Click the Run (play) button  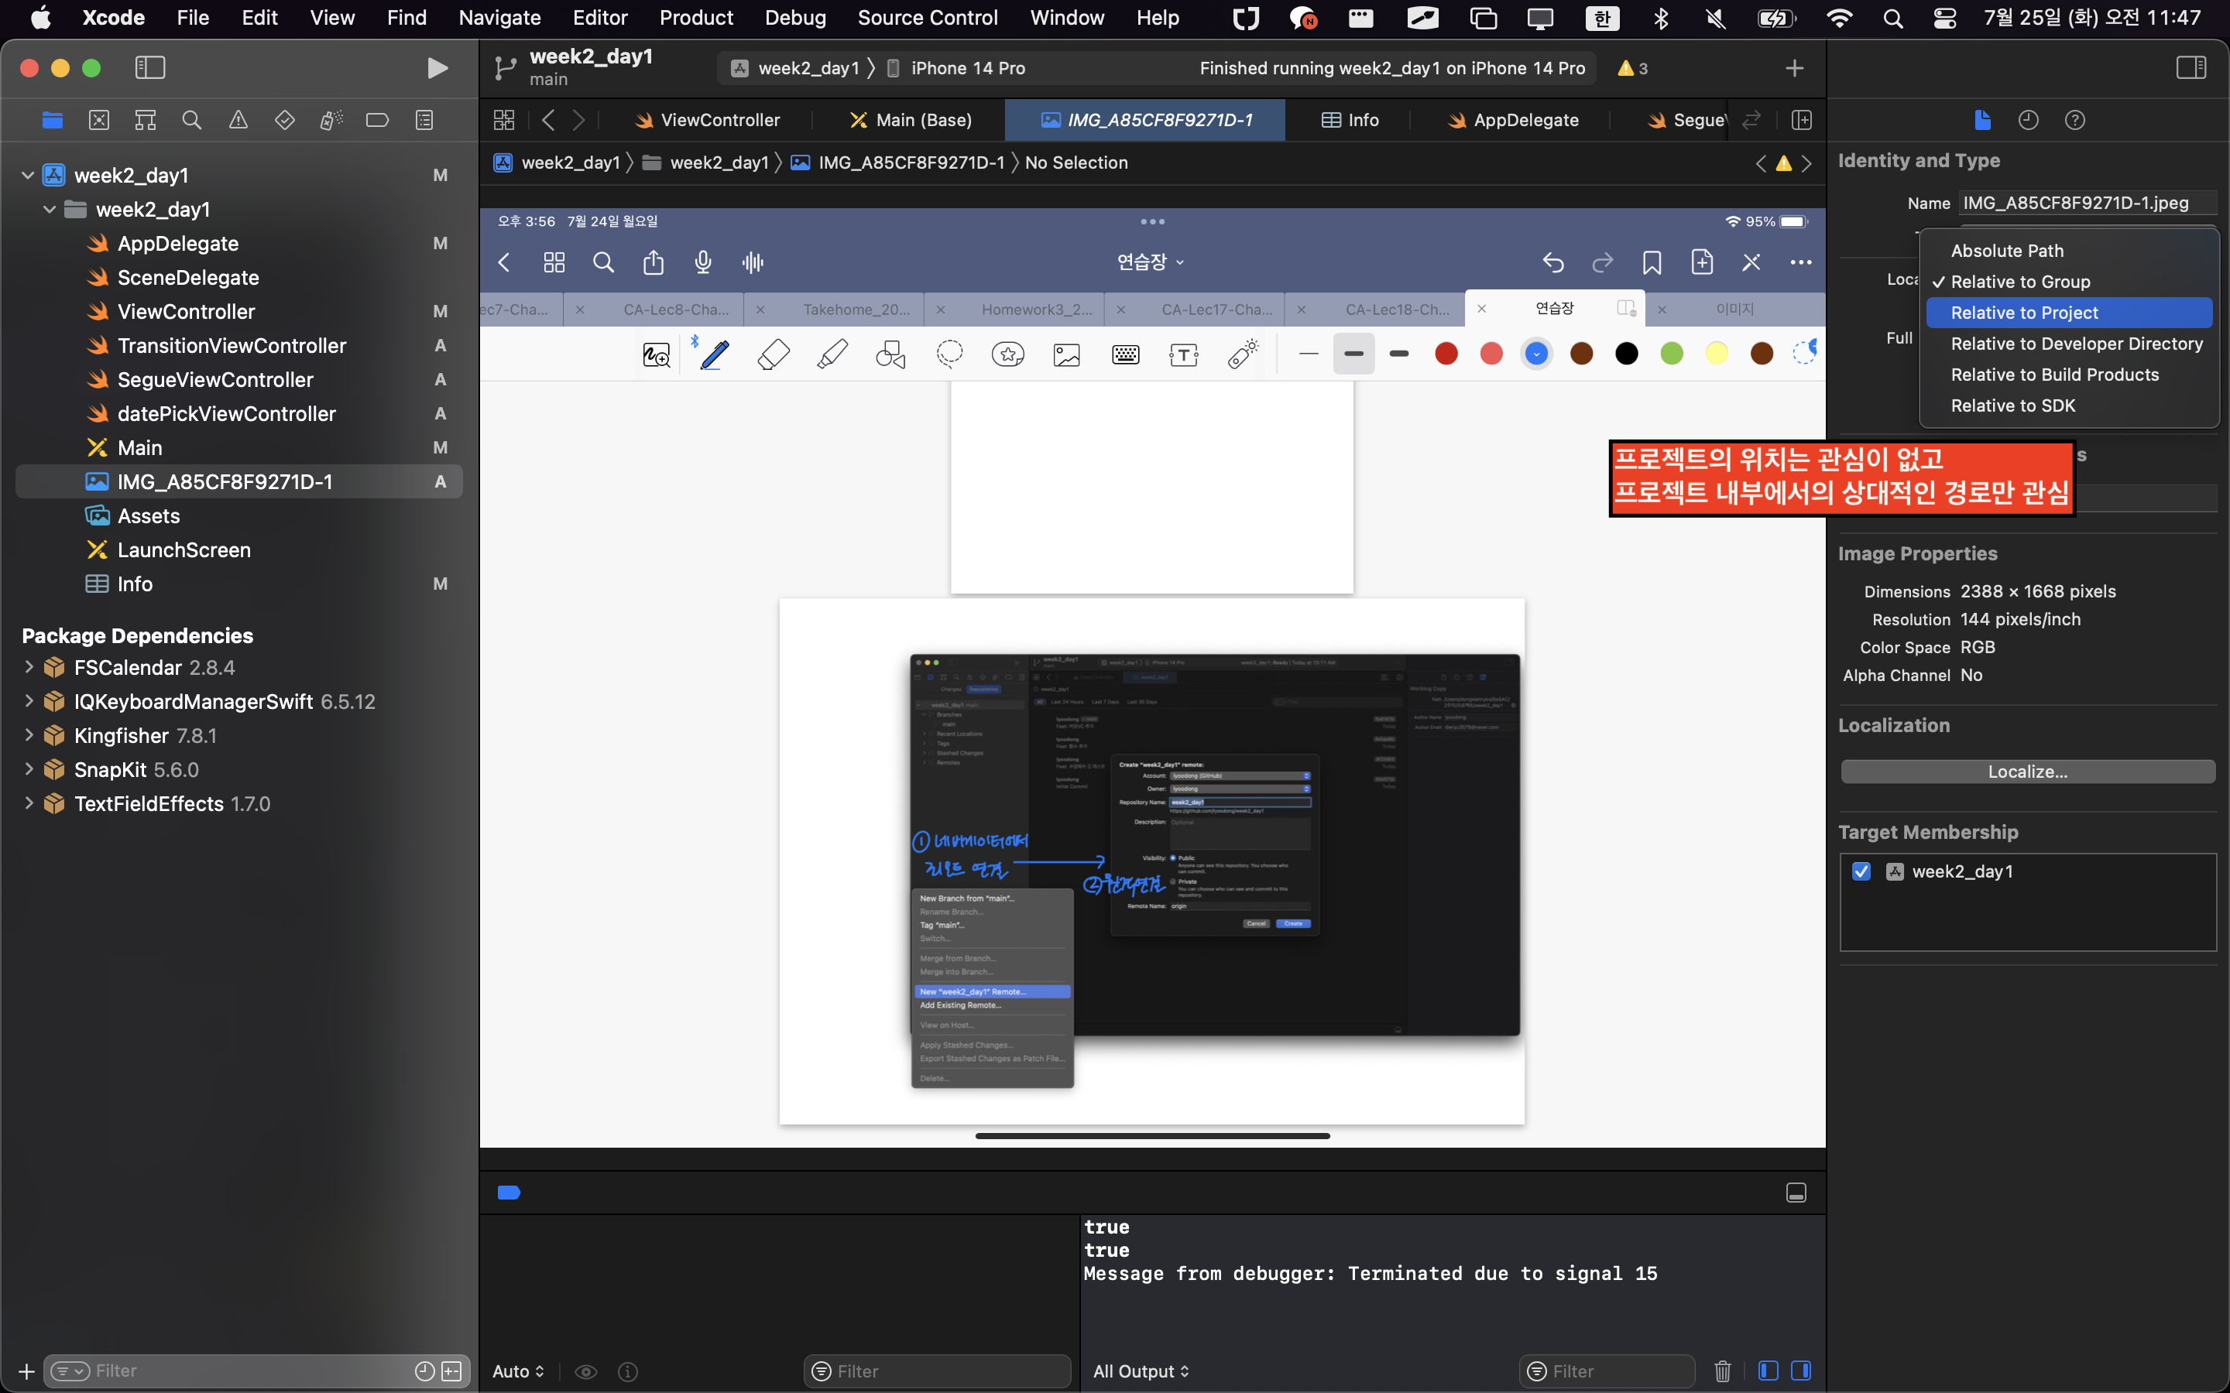point(437,68)
